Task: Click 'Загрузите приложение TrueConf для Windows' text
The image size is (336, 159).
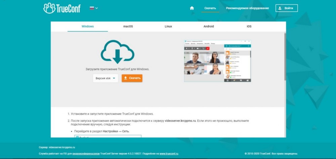Action: (117, 70)
